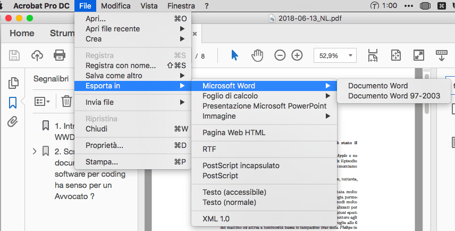Choose Documento Word
Screen dimensions: 455x231
pos(394,86)
